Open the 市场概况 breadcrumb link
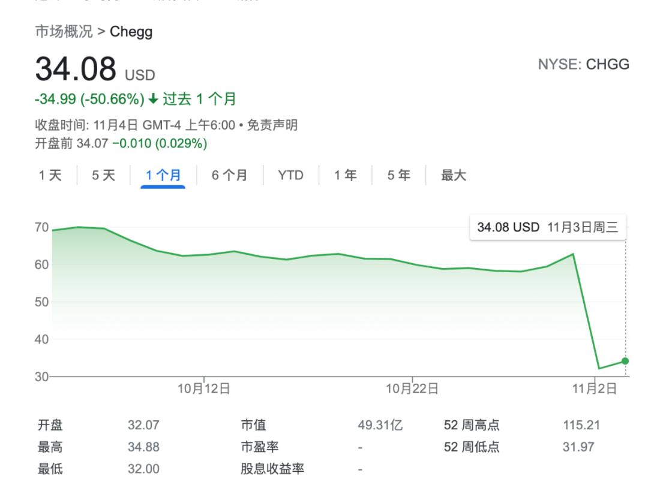This screenshot has height=485, width=648. pos(64,31)
